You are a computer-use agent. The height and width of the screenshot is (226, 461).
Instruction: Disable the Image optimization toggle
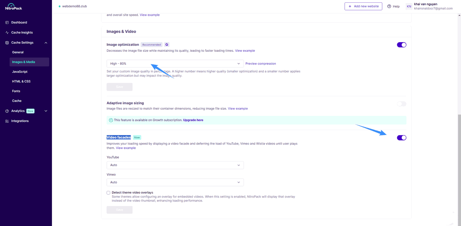pyautogui.click(x=401, y=45)
